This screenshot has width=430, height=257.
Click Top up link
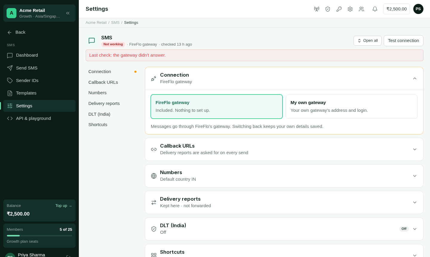[64, 206]
